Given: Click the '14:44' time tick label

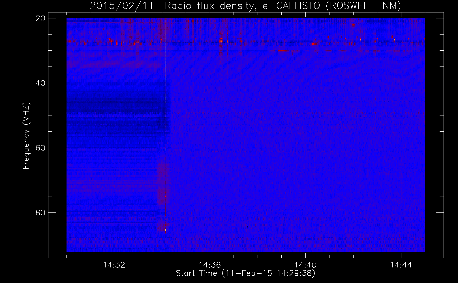Looking at the screenshot, I should point(401,265).
